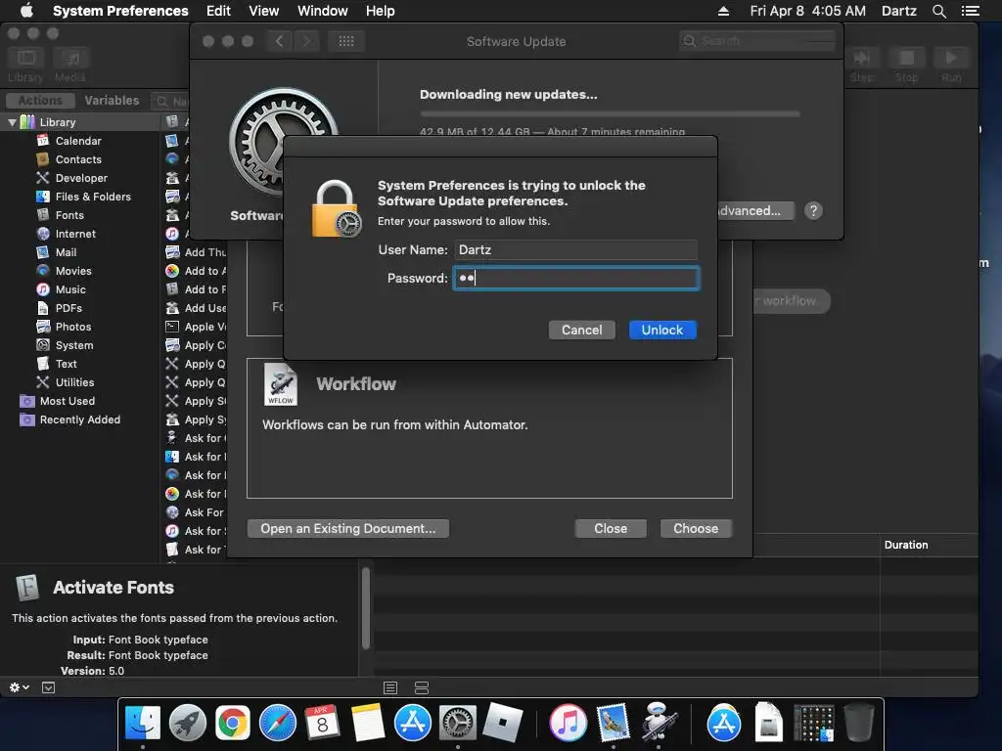Image resolution: width=1002 pixels, height=751 pixels.
Task: Show workflow variables list icon
Action: pyautogui.click(x=421, y=687)
